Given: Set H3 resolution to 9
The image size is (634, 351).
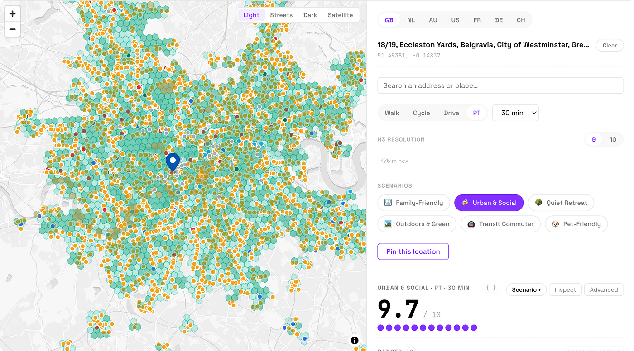Looking at the screenshot, I should coord(593,139).
